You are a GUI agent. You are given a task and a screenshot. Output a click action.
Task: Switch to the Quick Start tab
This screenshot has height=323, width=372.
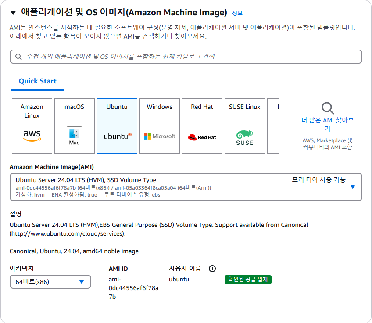37,81
